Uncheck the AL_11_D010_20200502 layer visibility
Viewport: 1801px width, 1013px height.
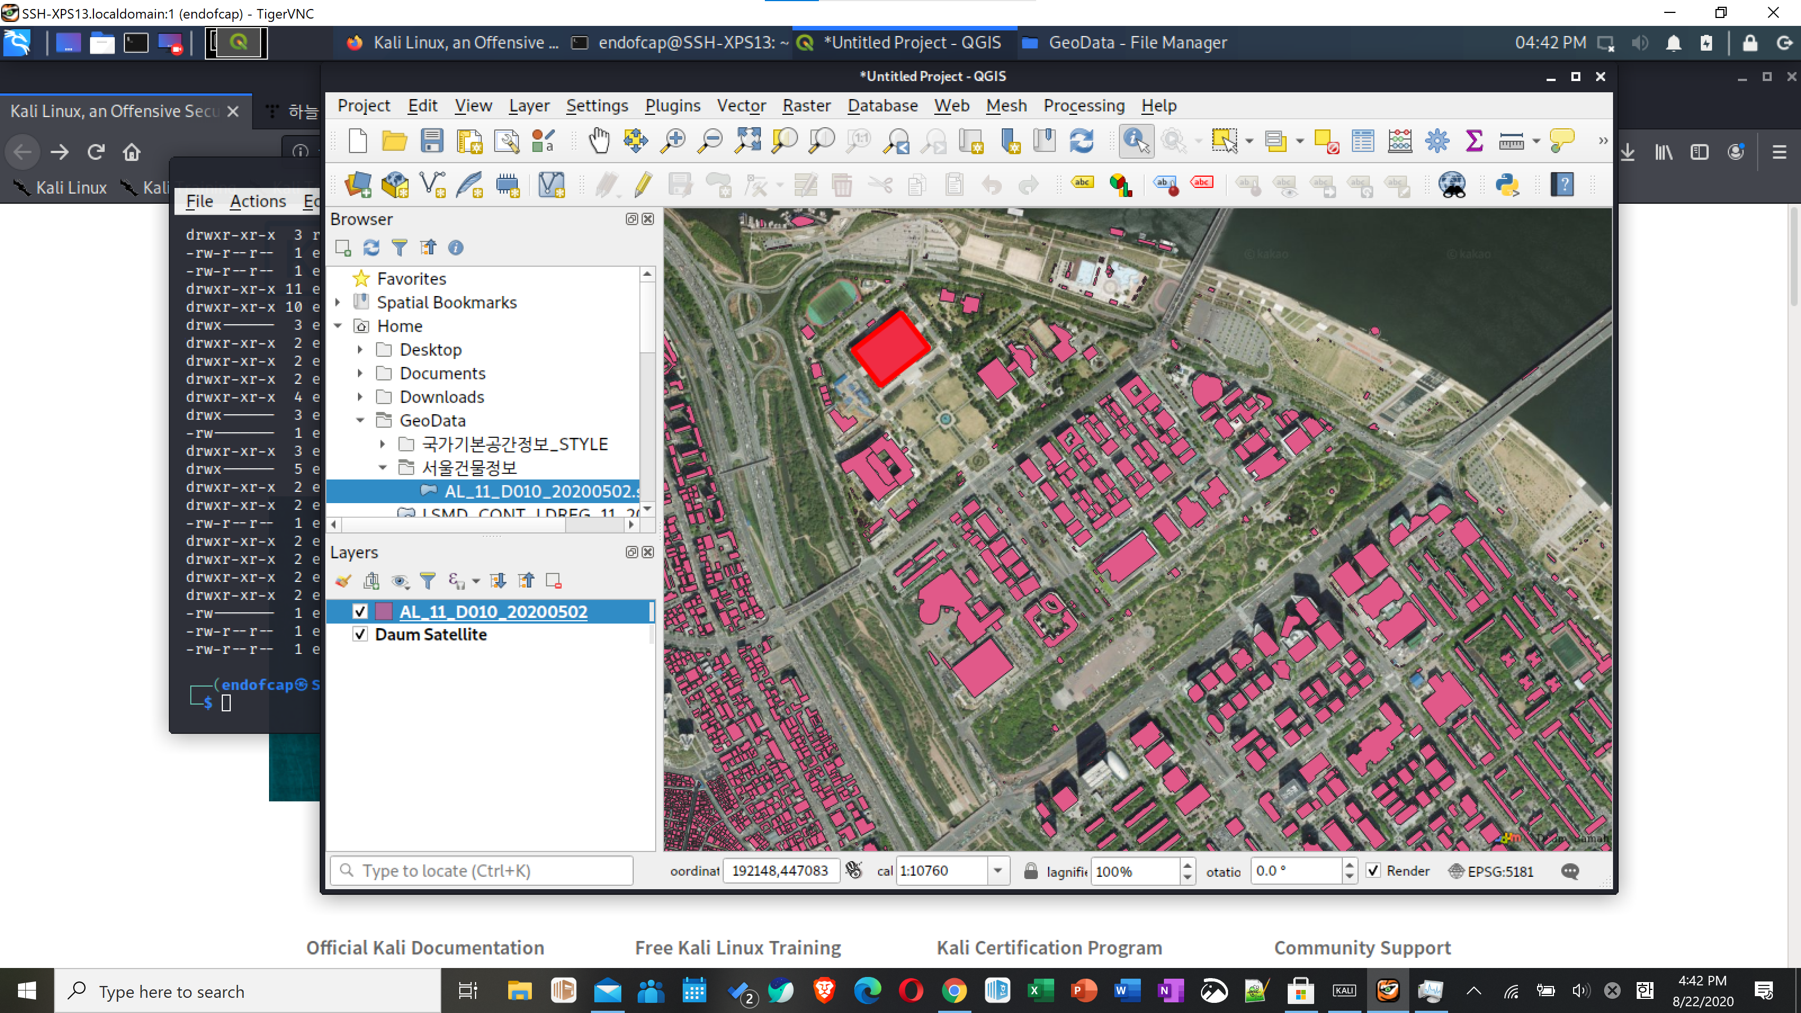point(360,612)
